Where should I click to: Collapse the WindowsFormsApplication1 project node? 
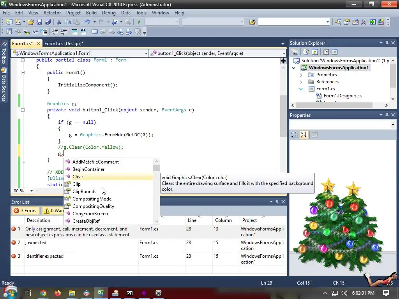point(294,68)
